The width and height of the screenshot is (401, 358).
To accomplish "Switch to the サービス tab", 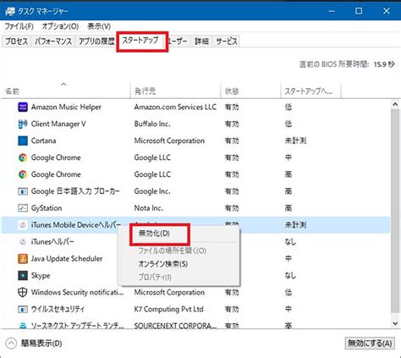I will 226,41.
